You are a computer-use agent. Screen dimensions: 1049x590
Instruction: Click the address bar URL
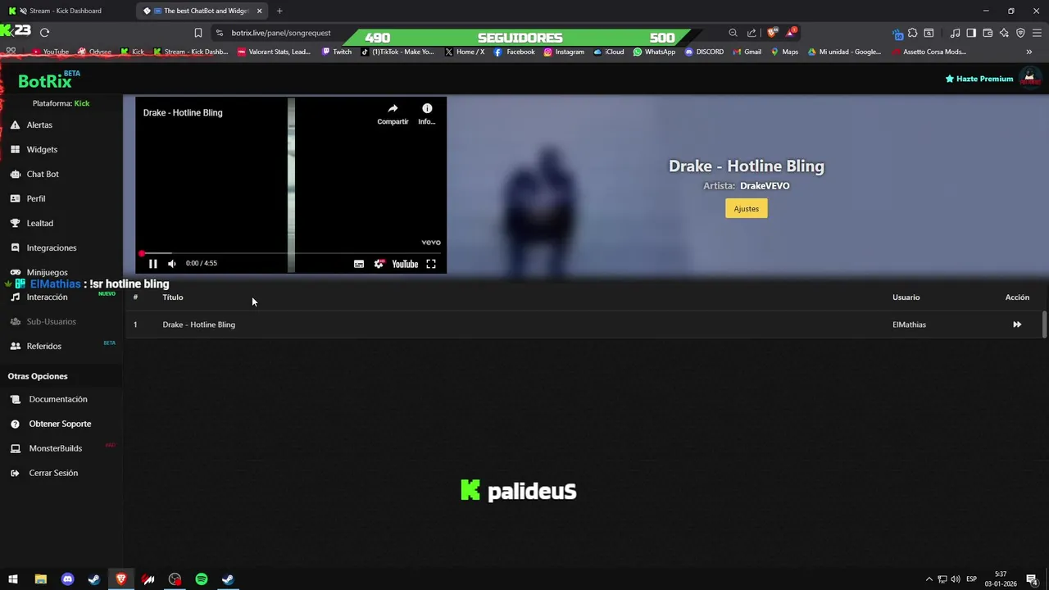tap(281, 33)
